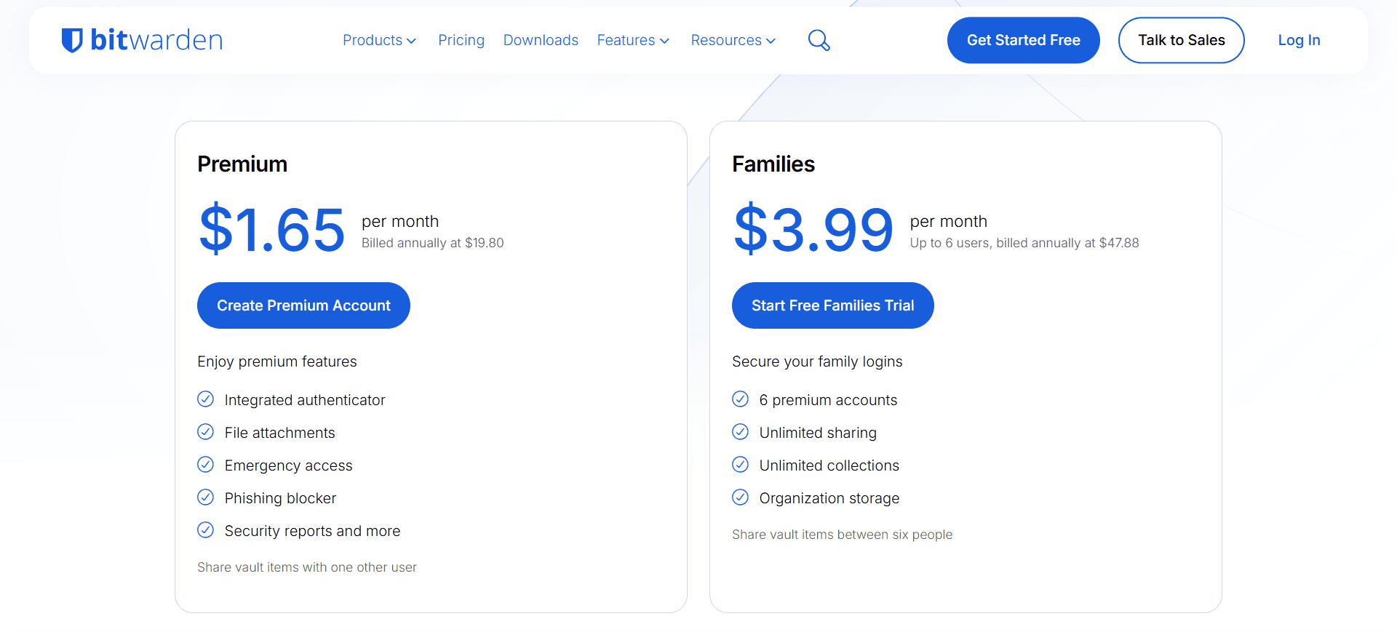
Task: Click the checkmark icon beside Phishing blocker
Action: [206, 497]
